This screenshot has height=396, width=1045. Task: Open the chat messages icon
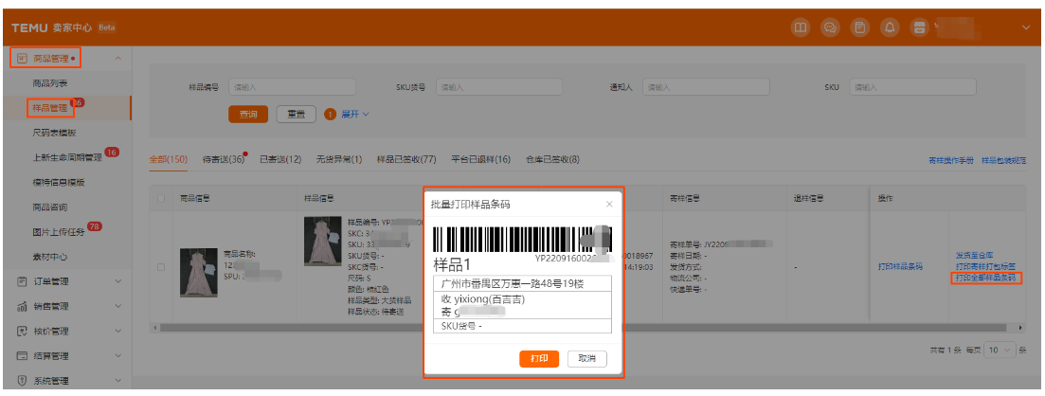coord(830,27)
